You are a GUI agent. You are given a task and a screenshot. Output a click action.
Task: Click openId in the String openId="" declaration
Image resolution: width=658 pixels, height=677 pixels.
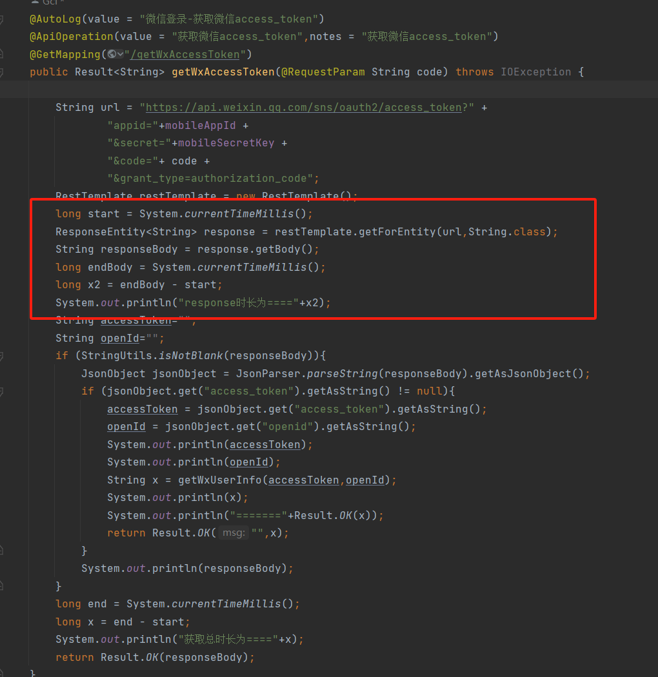click(x=120, y=338)
